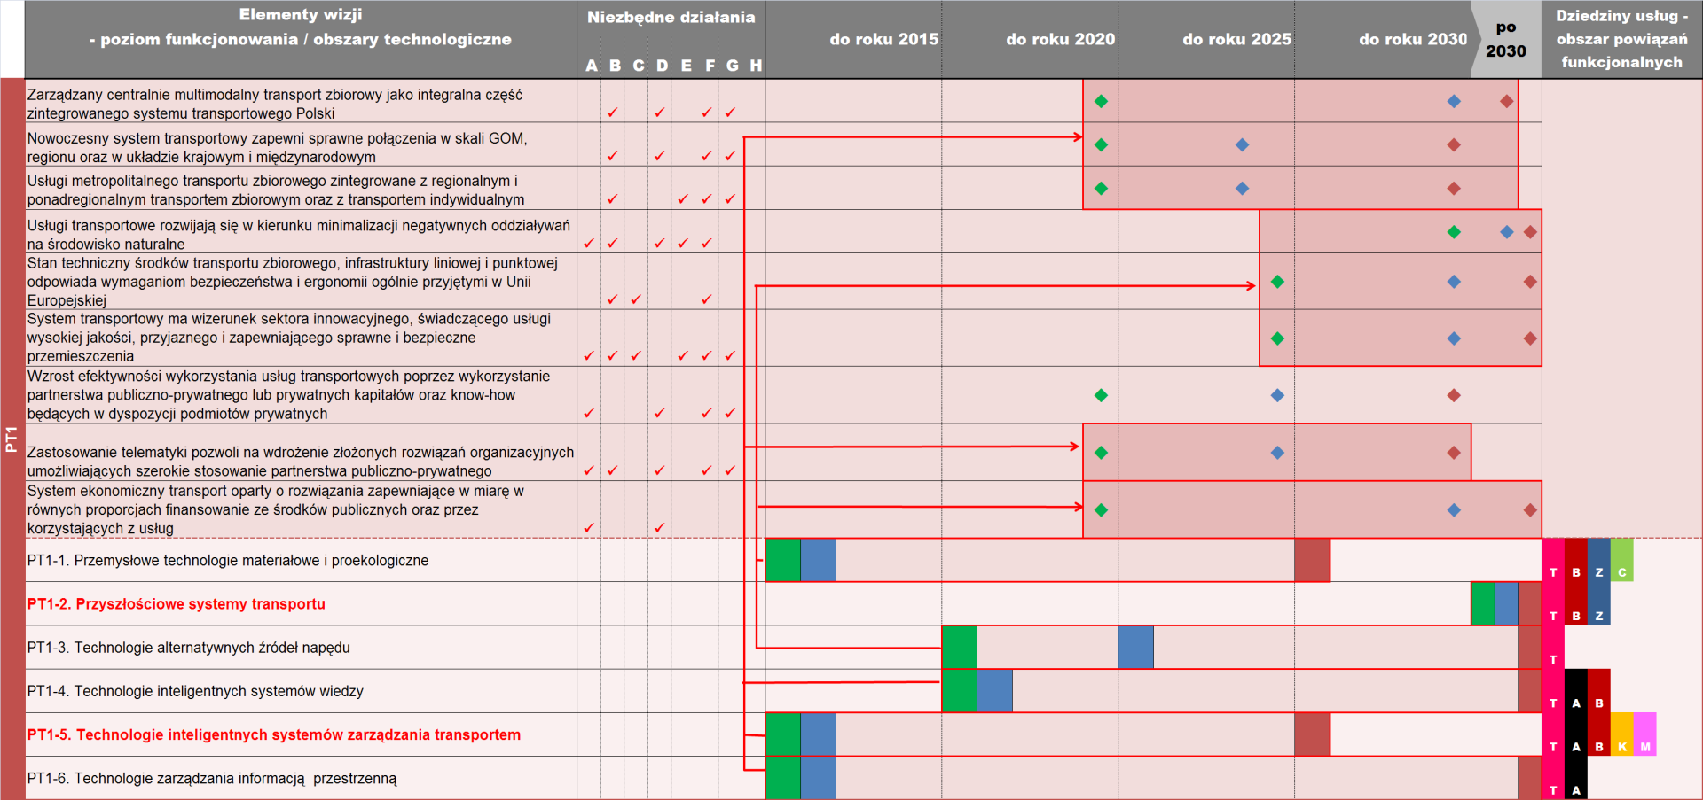Select column letter H in the header
Image resolution: width=1703 pixels, height=800 pixels.
[756, 66]
